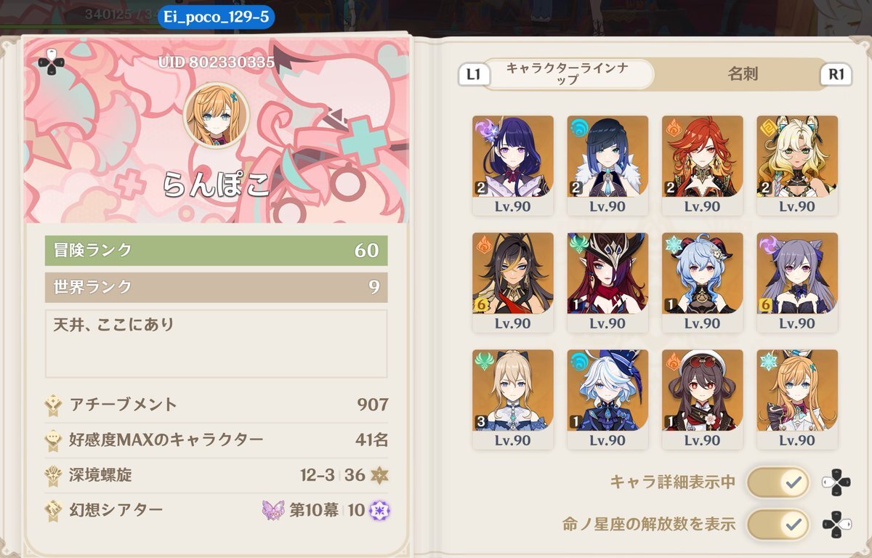Select the Hu Tao character card
The width and height of the screenshot is (872, 558).
click(x=702, y=400)
